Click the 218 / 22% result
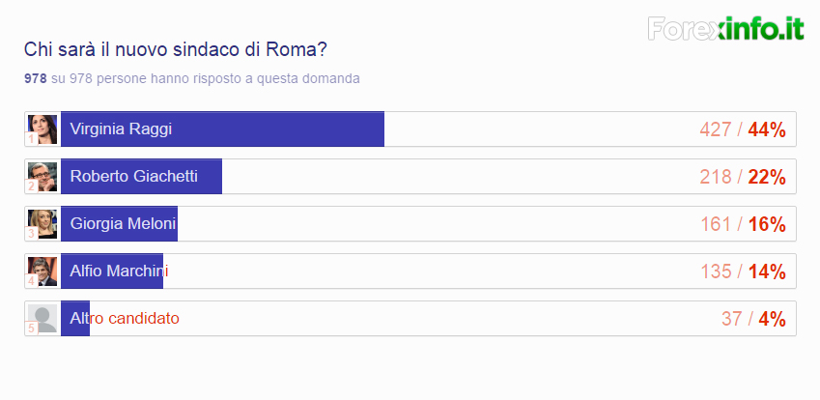The width and height of the screenshot is (820, 400). 742,177
